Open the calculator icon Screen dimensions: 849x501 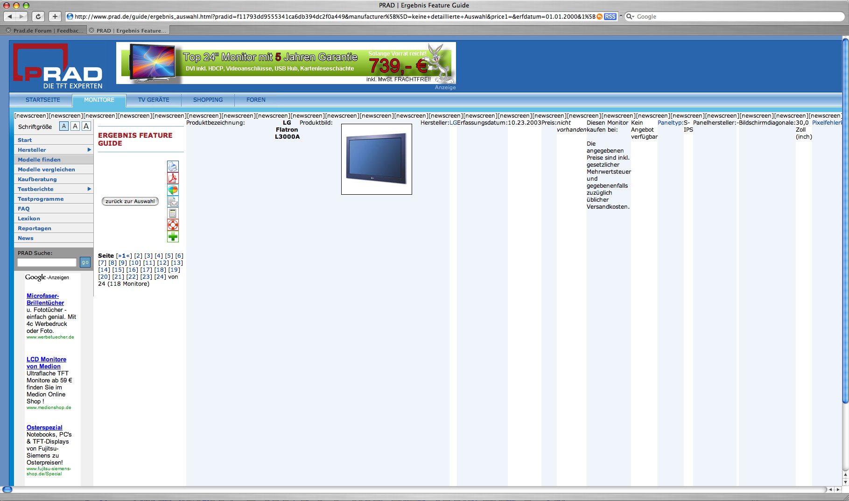click(x=173, y=213)
